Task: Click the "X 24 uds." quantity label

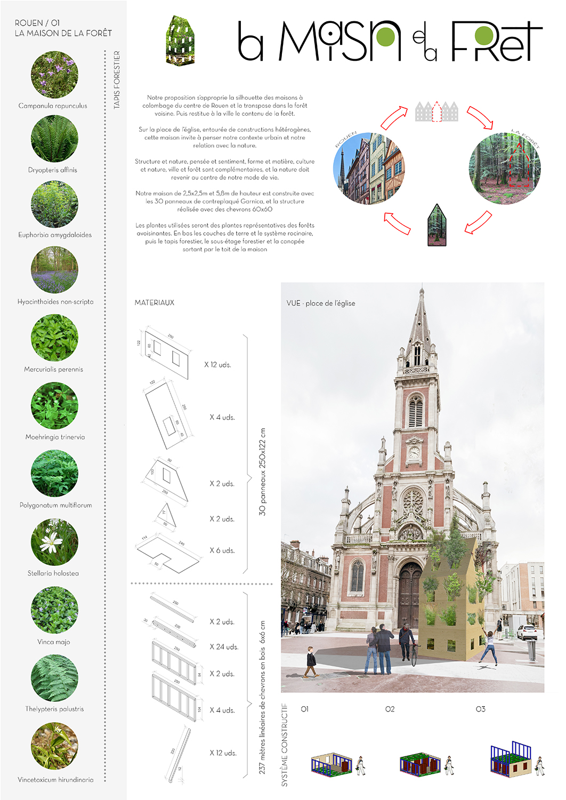Action: click(224, 647)
